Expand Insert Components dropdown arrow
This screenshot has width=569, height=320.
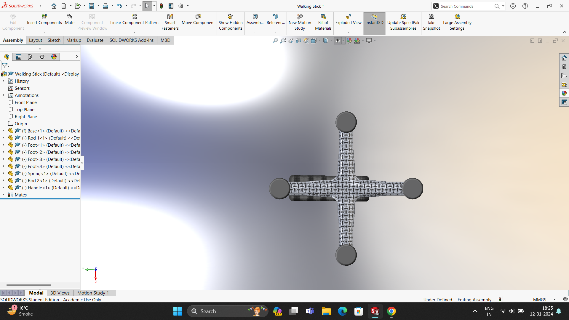(x=44, y=32)
